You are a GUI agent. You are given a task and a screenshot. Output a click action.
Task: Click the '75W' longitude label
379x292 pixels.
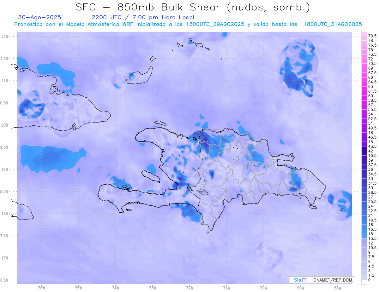point(79,288)
